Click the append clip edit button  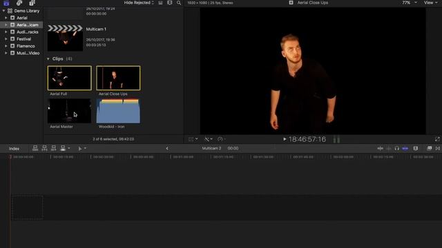(54, 148)
